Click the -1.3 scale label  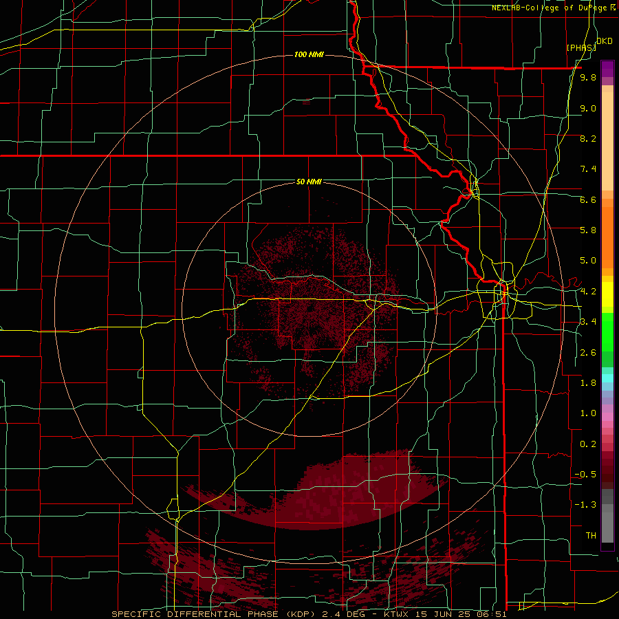(x=585, y=505)
